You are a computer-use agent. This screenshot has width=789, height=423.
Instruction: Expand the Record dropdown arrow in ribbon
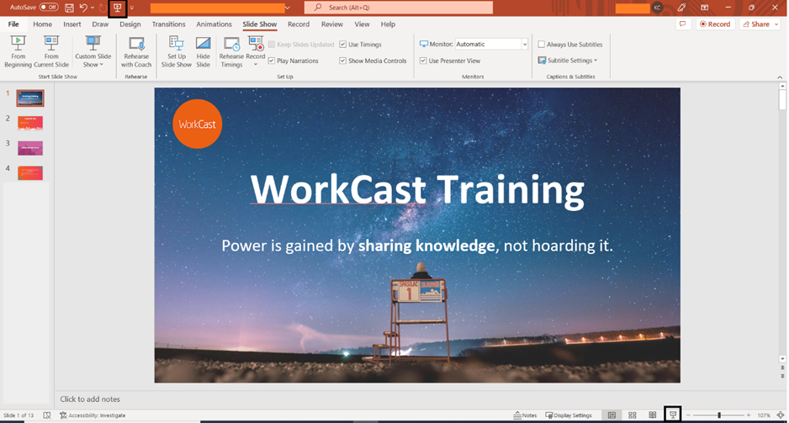(x=256, y=65)
